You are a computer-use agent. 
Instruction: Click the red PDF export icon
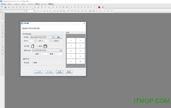tap(99, 7)
